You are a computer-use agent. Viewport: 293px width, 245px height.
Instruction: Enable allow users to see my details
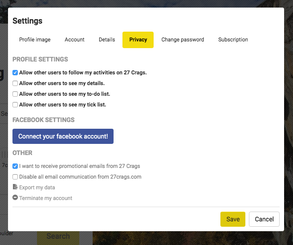tap(15, 83)
